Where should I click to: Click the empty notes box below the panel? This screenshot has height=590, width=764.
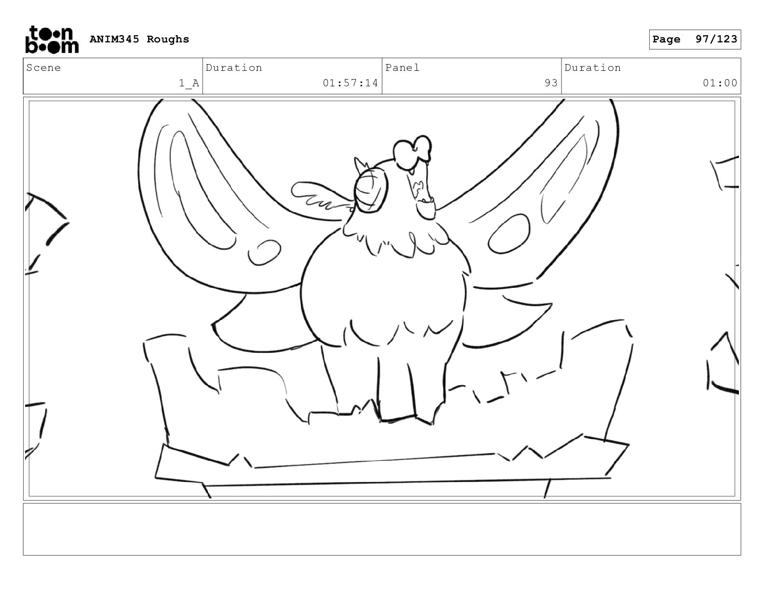pyautogui.click(x=382, y=529)
